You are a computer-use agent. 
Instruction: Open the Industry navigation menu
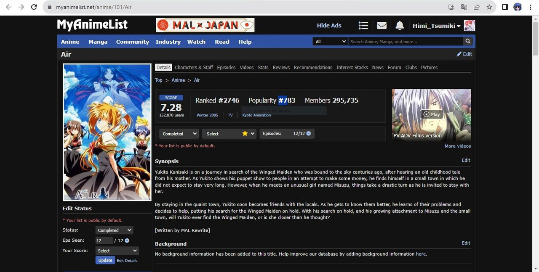[x=168, y=42]
